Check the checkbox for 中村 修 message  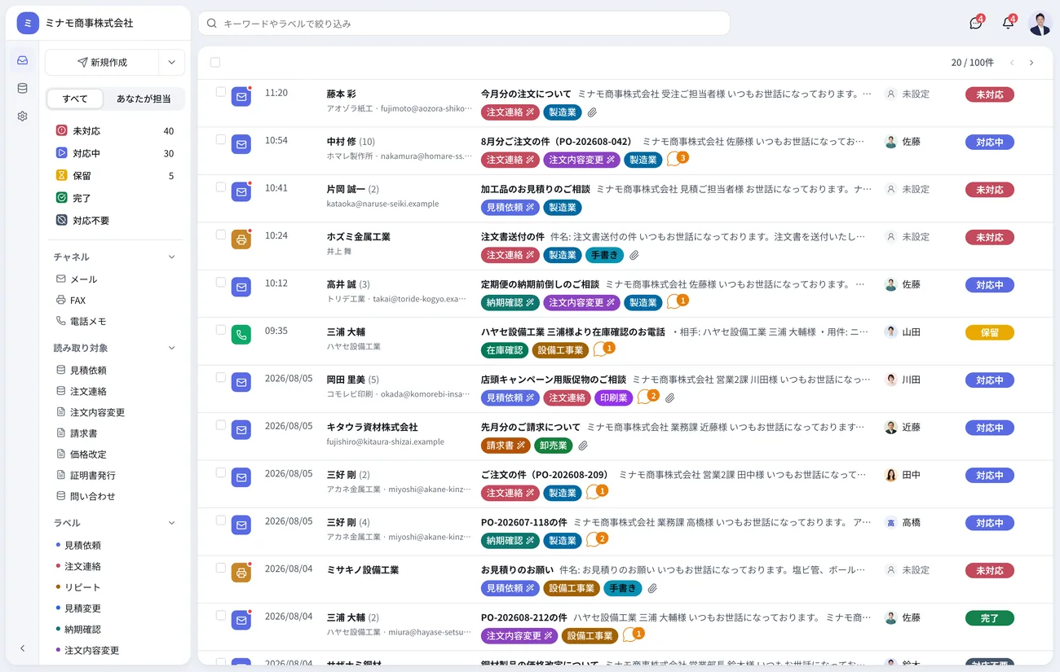point(220,139)
